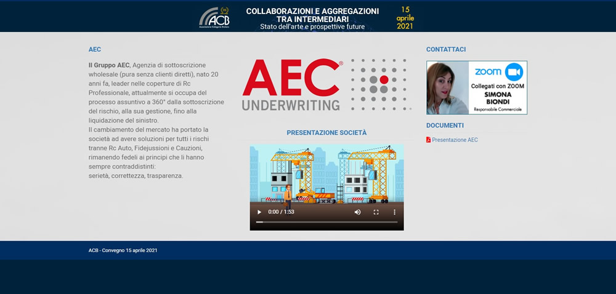Viewport: 616px width, 294px height.
Task: Open video more-options menu (three dots)
Action: click(394, 212)
